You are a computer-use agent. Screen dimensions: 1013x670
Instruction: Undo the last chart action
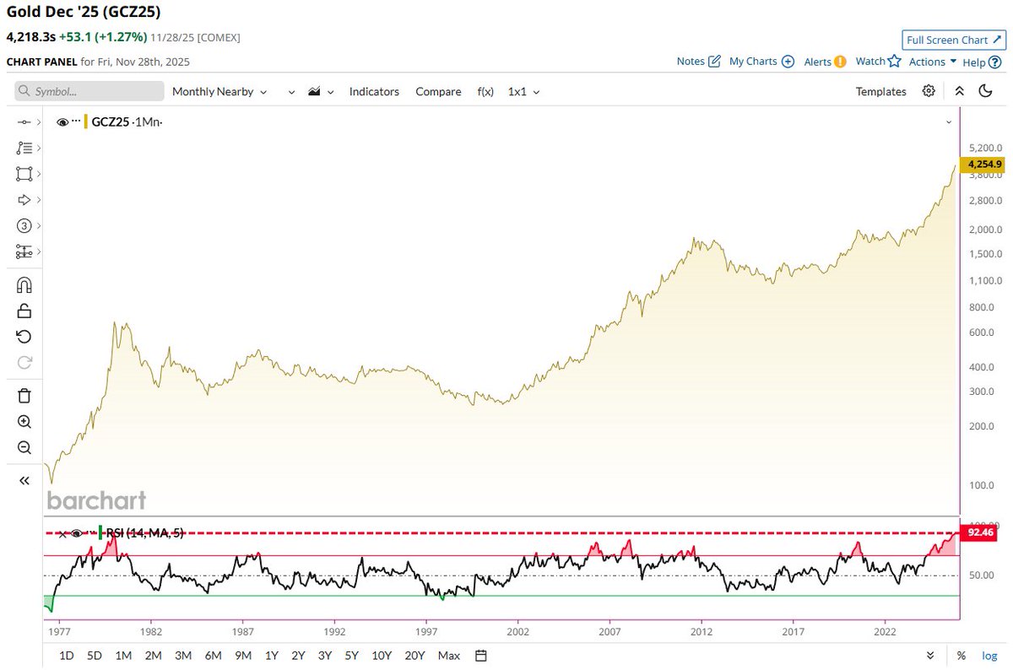[x=24, y=337]
